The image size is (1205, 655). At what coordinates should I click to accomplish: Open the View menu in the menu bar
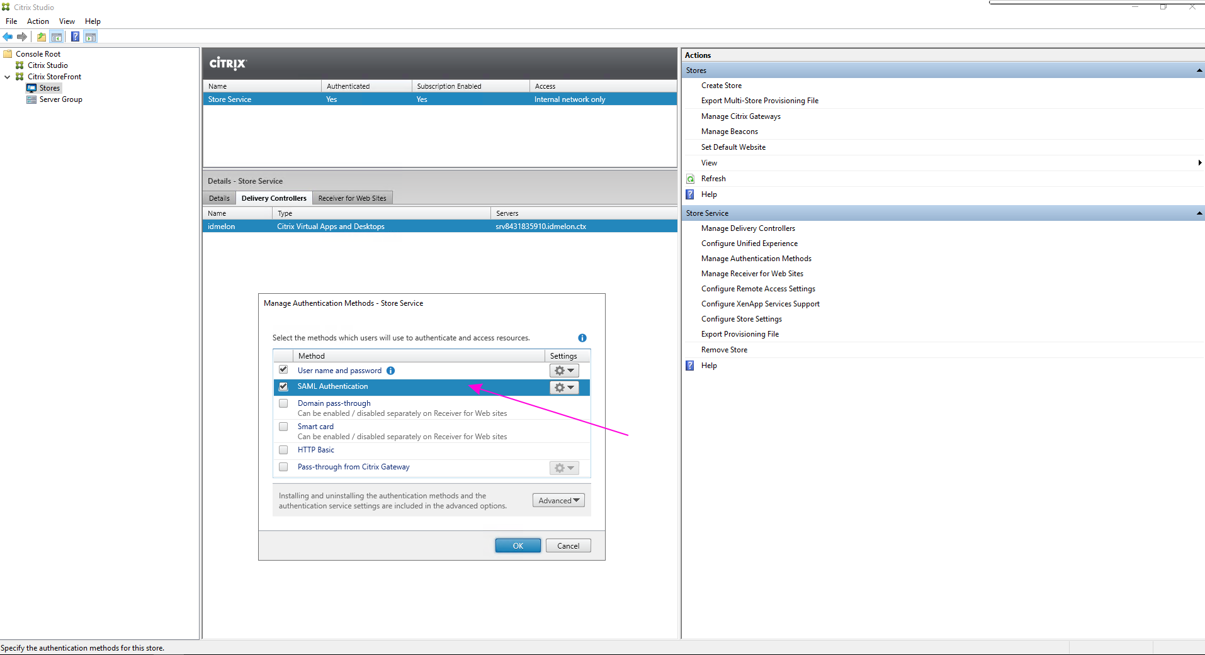click(67, 21)
